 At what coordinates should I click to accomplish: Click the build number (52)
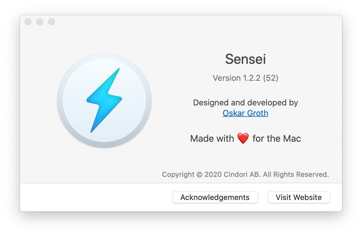[x=271, y=78]
